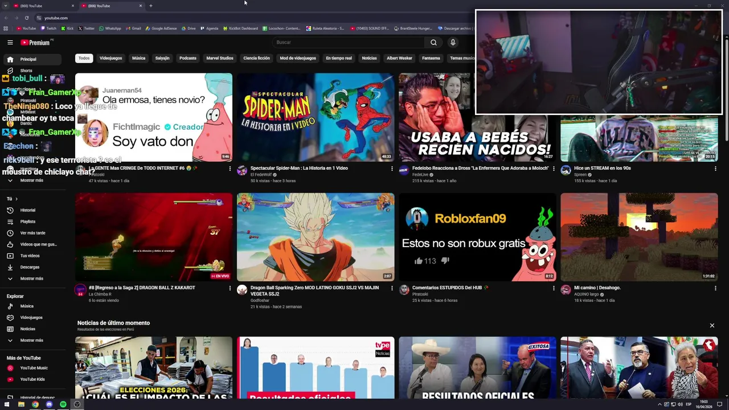Open Ver más tarde list
Image resolution: width=729 pixels, height=410 pixels.
tap(32, 233)
